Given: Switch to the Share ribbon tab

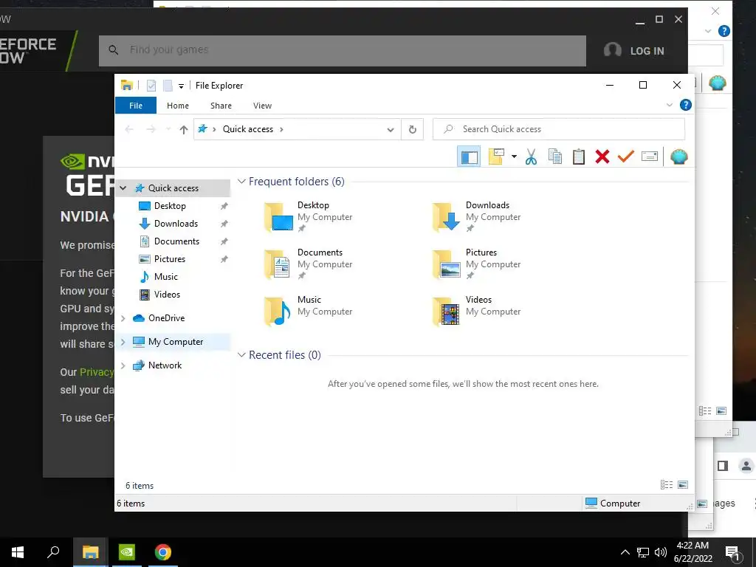Looking at the screenshot, I should pos(221,106).
